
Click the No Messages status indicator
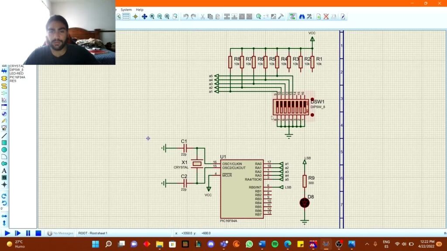60,233
